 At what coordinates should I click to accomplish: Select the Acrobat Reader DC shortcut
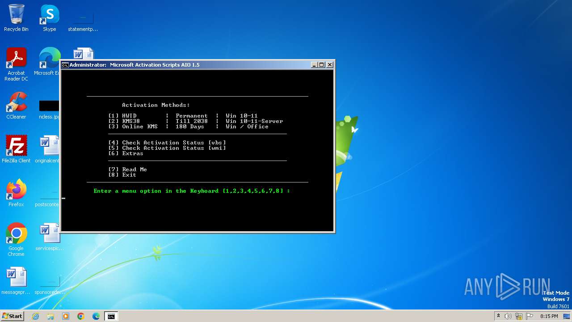(16, 64)
